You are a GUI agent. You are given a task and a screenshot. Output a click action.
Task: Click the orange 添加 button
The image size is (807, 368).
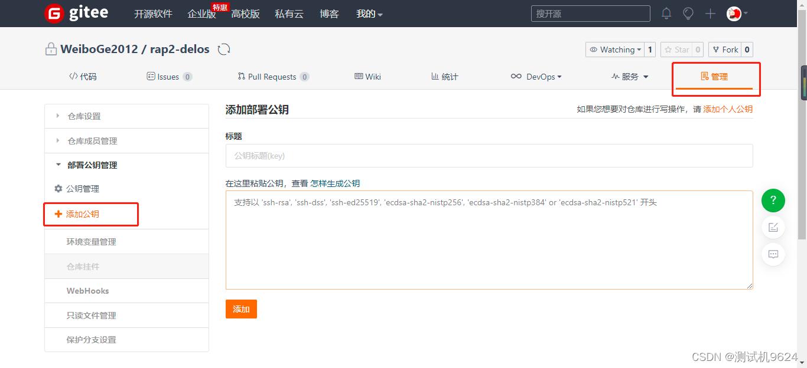[x=241, y=309]
